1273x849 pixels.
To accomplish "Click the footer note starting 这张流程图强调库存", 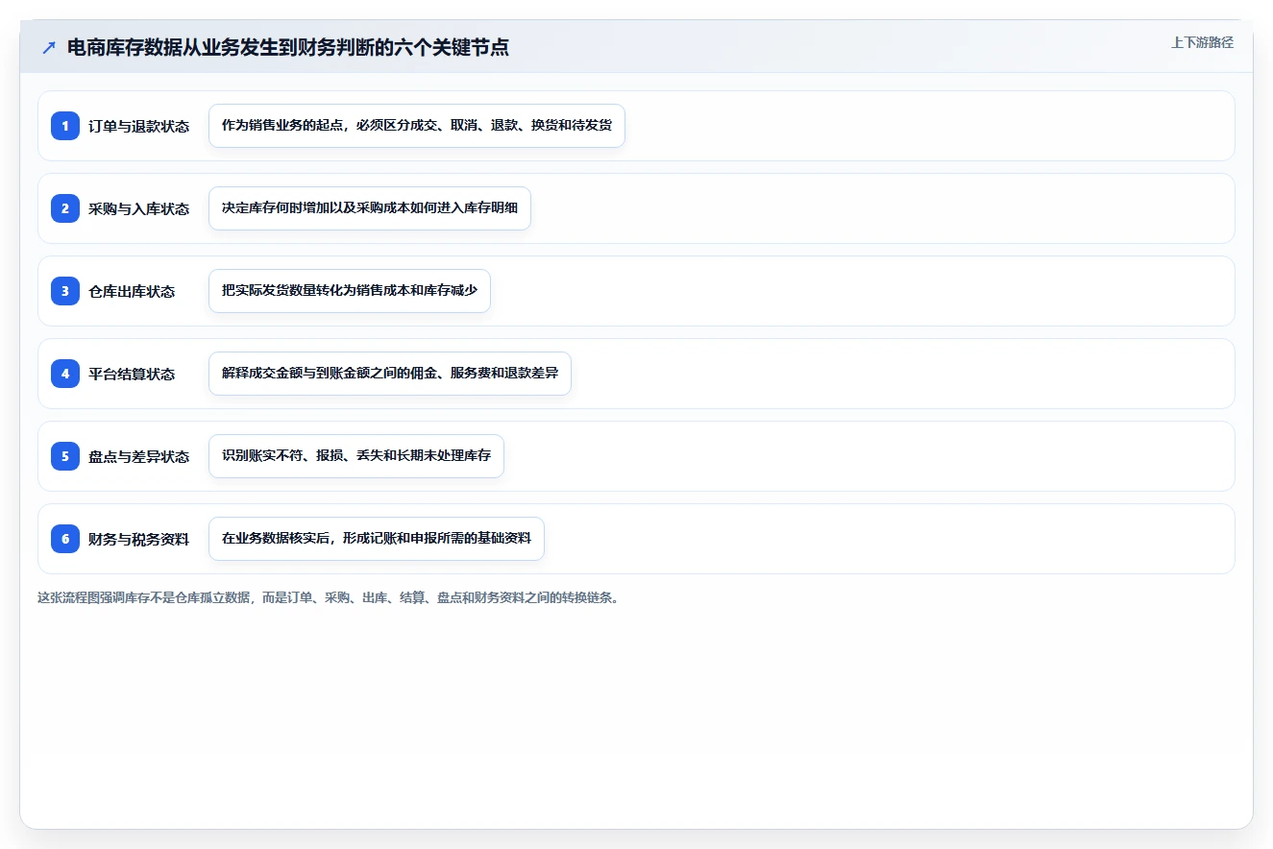I will coord(328,597).
